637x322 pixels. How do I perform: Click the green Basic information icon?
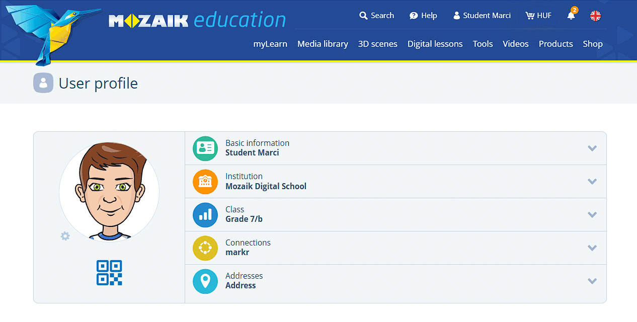tap(205, 148)
